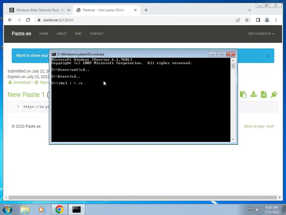
Task: Restore down the Chrome window
Action: coord(266,6)
